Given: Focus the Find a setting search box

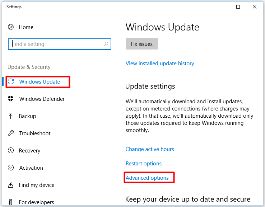Looking at the screenshot, I should click(x=60, y=44).
